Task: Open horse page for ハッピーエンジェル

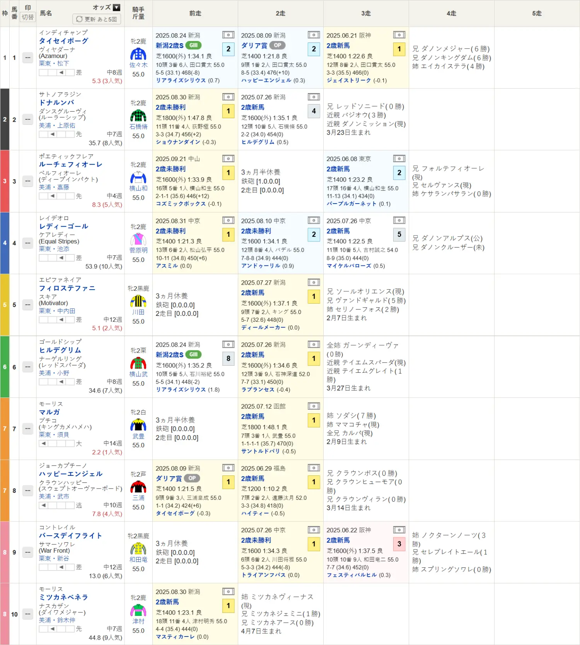Action: pos(71,474)
